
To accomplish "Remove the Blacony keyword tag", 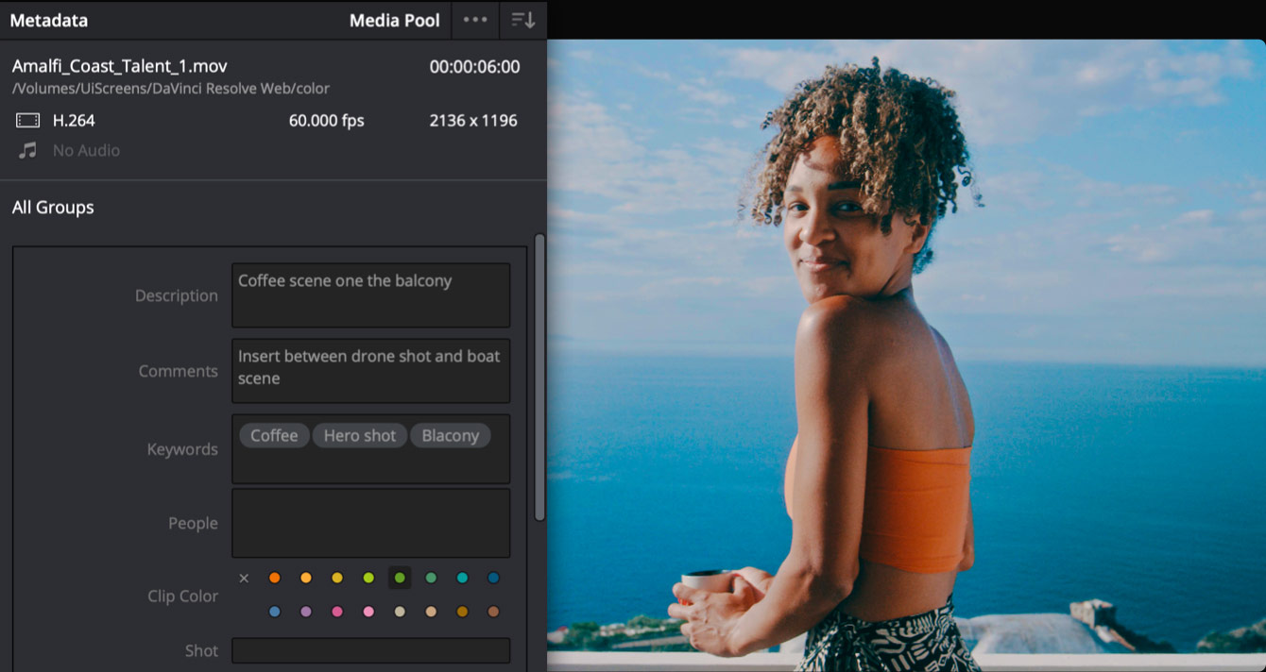I will click(x=451, y=435).
